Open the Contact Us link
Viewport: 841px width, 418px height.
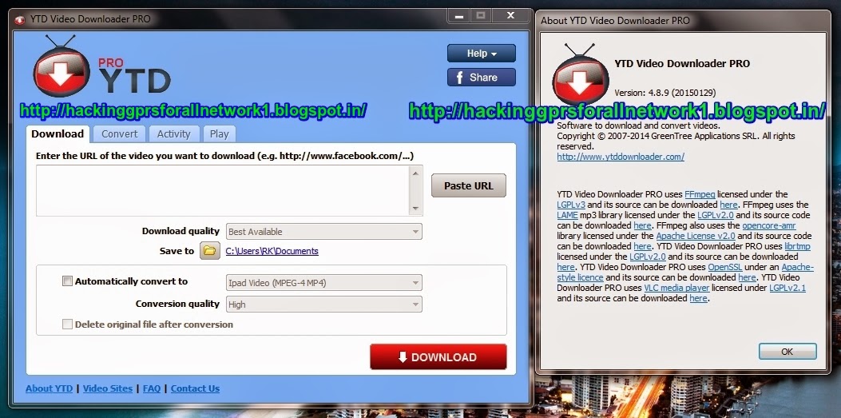click(x=195, y=388)
